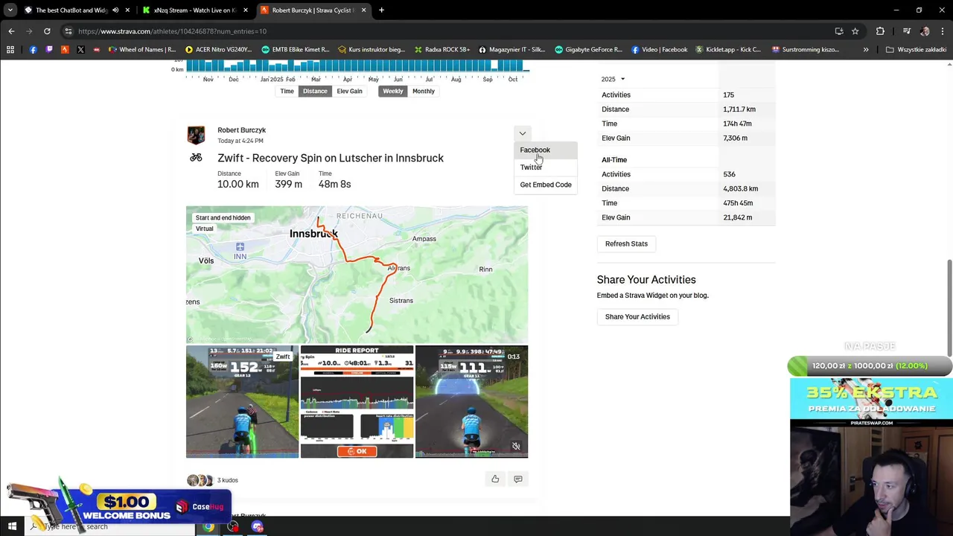Click the donation goal progress bar
Image resolution: width=953 pixels, height=536 pixels.
click(870, 366)
